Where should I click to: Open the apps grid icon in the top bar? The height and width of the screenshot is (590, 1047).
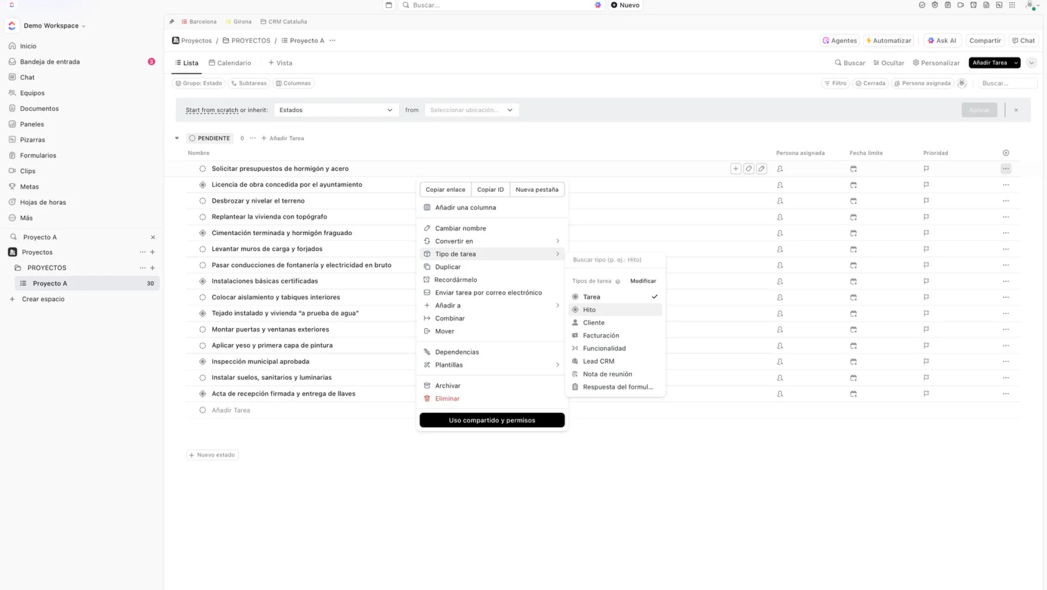[x=1012, y=5]
